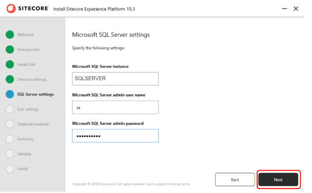This screenshot has width=312, height=193.
Task: Click the admin user name field containing sa
Action: (x=115, y=107)
